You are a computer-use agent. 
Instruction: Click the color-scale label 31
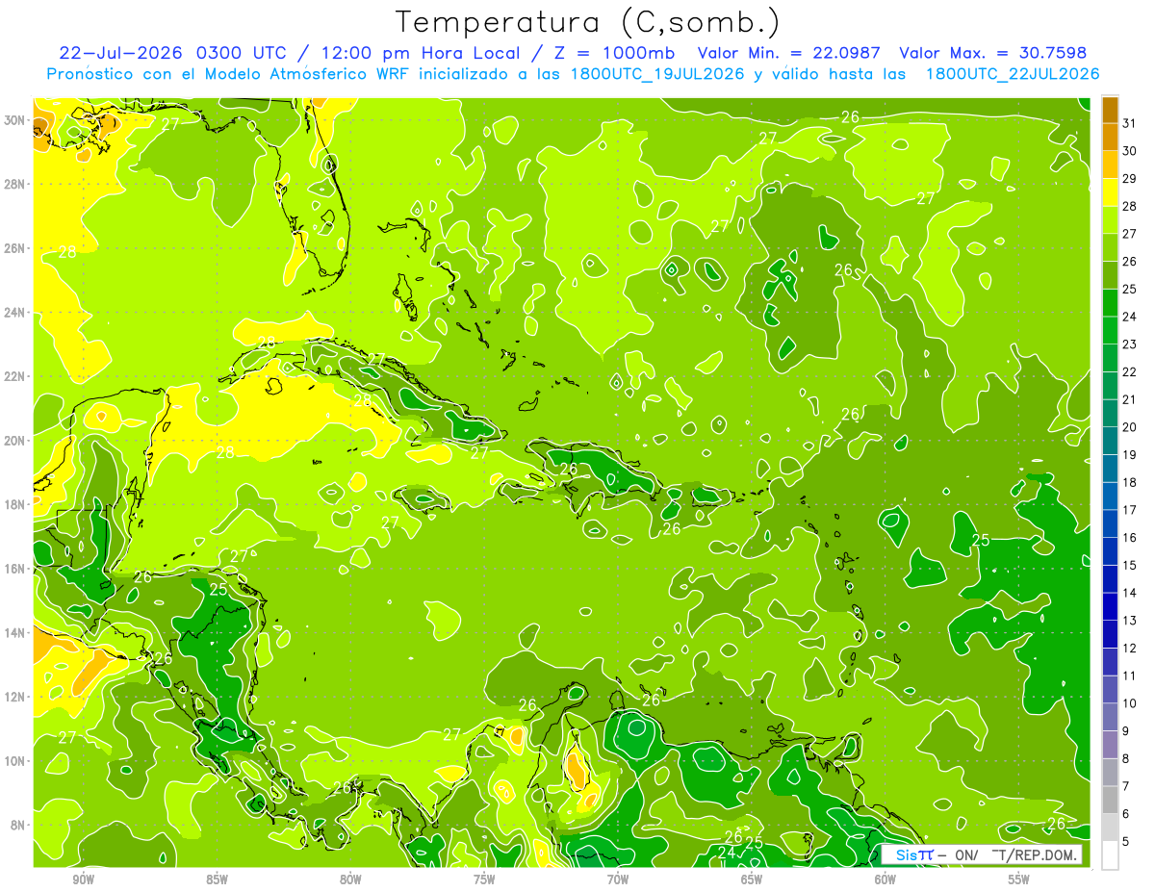point(1130,123)
